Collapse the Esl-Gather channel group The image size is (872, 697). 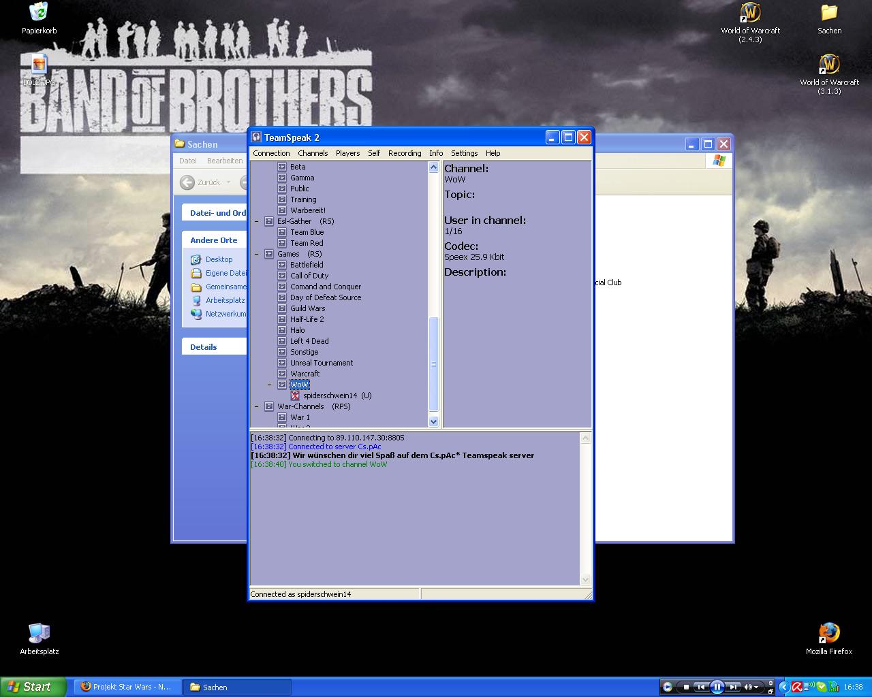(x=257, y=221)
